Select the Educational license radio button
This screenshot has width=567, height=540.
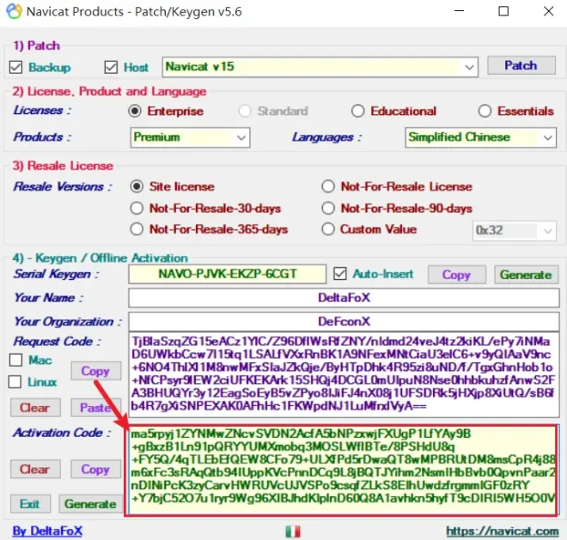pyautogui.click(x=357, y=111)
